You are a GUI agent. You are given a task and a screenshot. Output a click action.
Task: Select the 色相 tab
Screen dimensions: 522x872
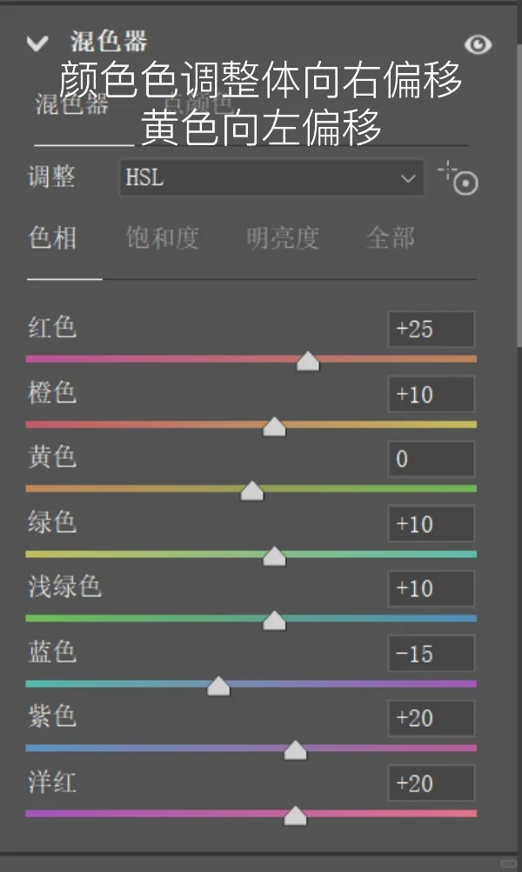(52, 238)
